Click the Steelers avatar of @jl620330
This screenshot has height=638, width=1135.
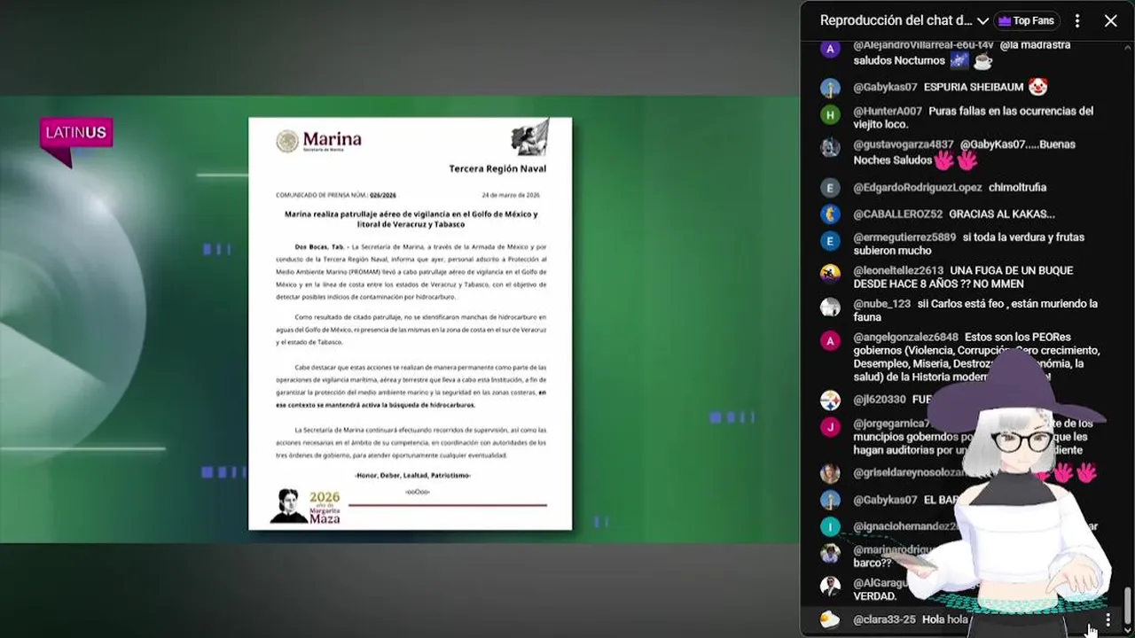pos(830,401)
